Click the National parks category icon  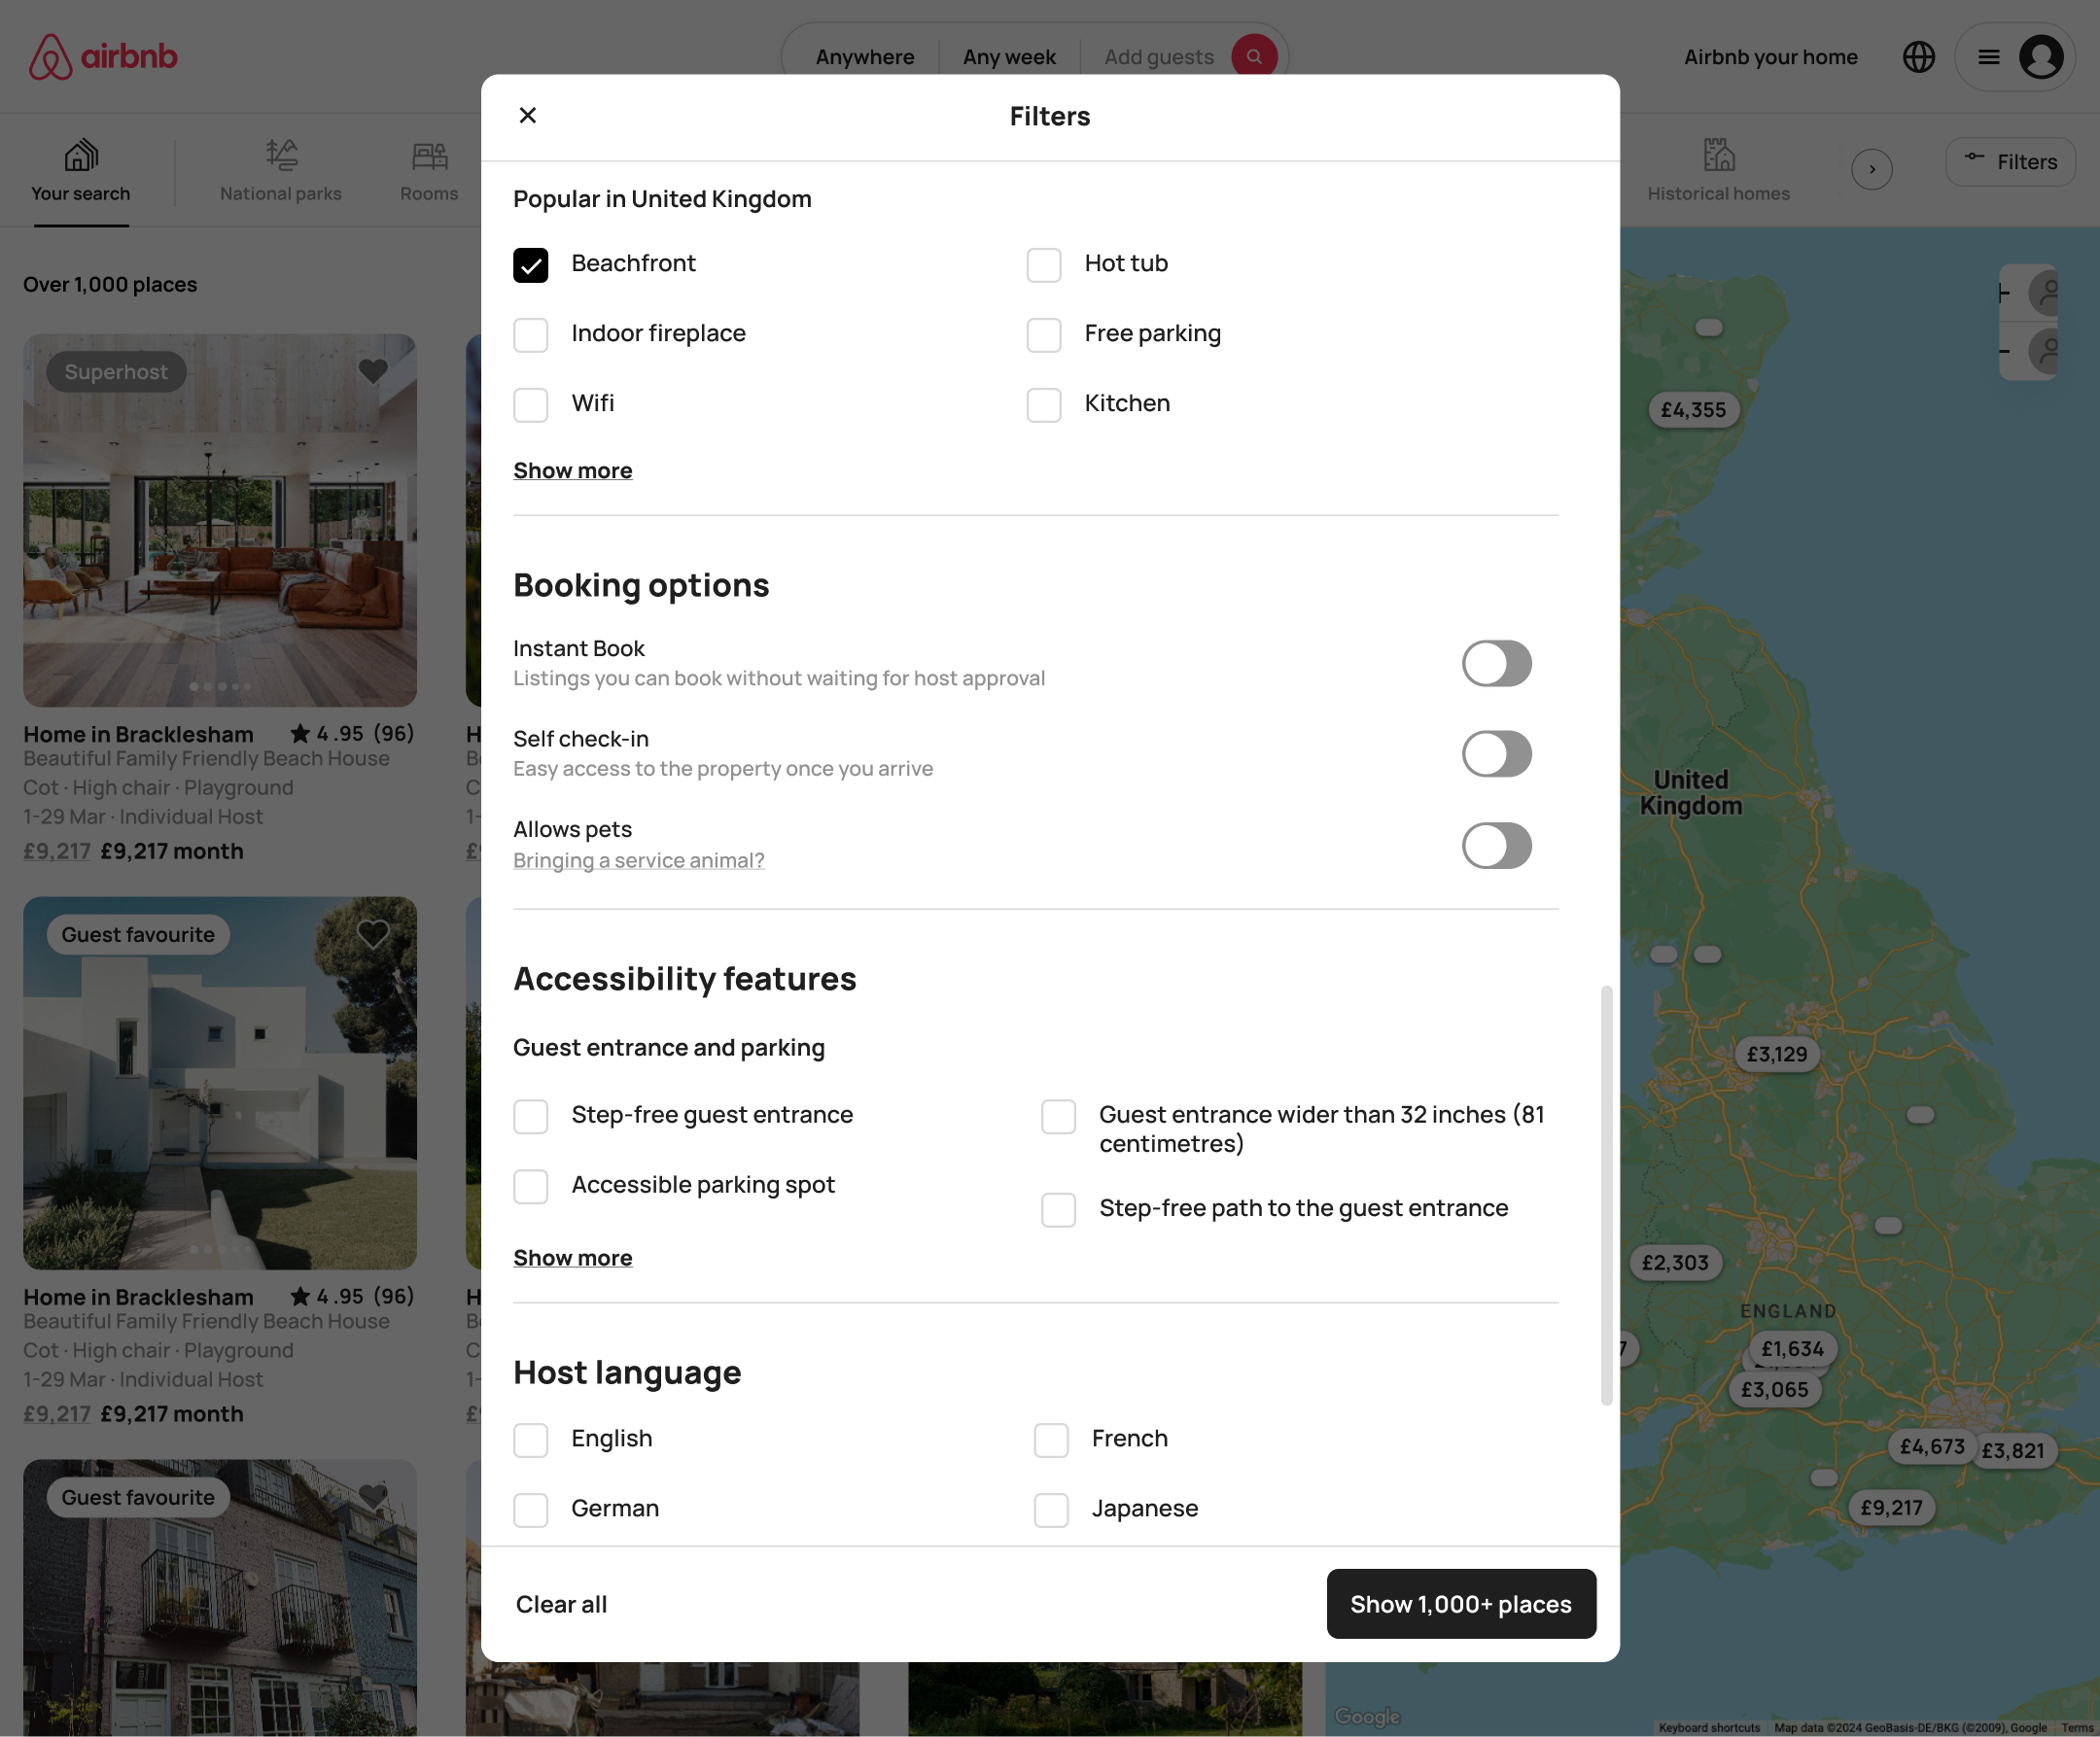tap(281, 155)
